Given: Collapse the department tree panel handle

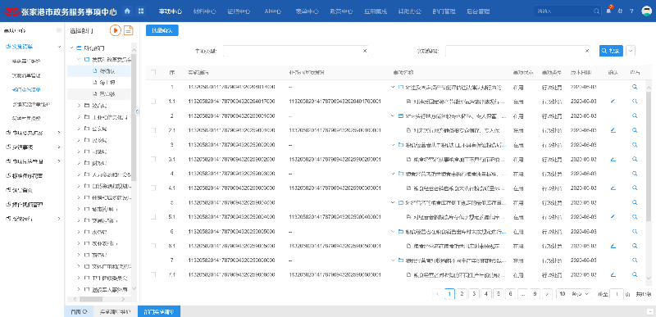Looking at the screenshot, I should 137,111.
